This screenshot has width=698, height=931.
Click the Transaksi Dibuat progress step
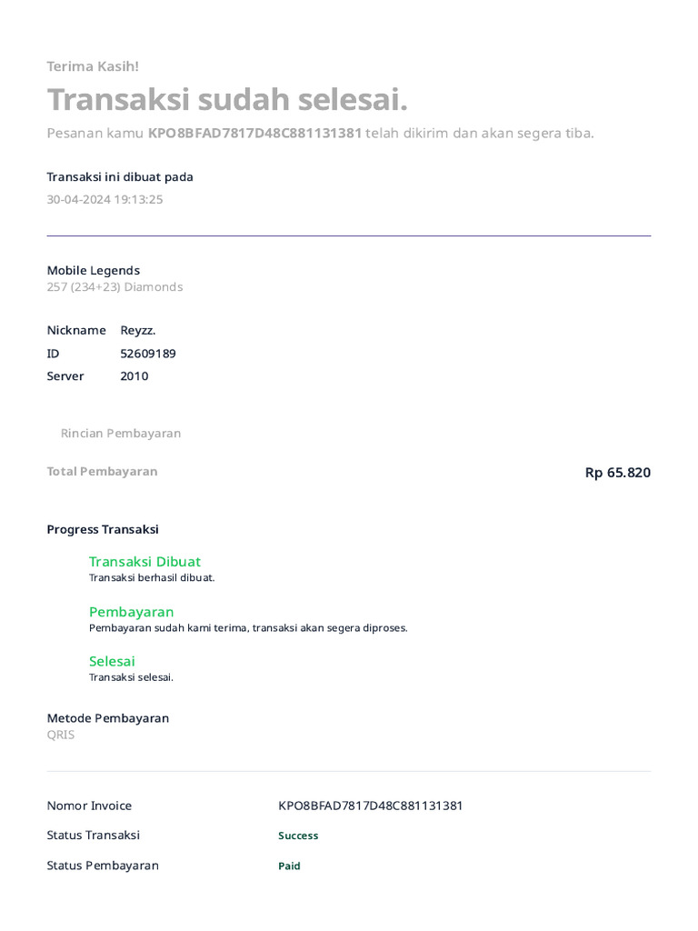pyautogui.click(x=145, y=562)
